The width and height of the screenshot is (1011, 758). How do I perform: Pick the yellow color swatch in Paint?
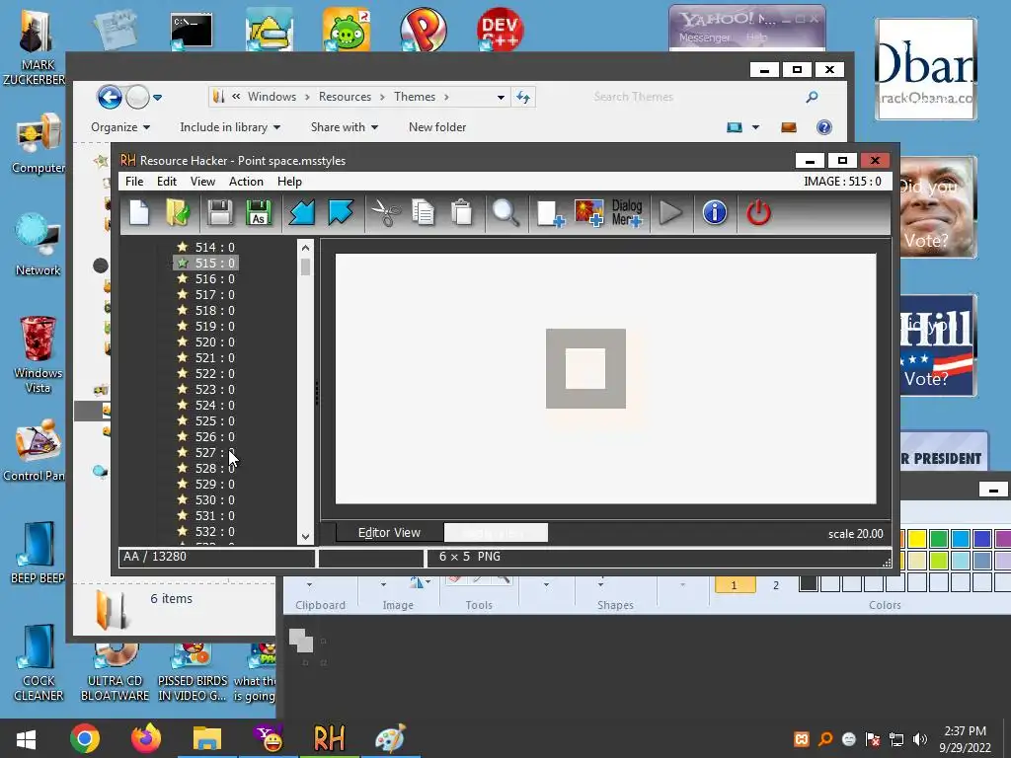tap(917, 538)
